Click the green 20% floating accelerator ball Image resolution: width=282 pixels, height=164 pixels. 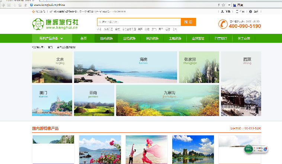pyautogui.click(x=249, y=149)
